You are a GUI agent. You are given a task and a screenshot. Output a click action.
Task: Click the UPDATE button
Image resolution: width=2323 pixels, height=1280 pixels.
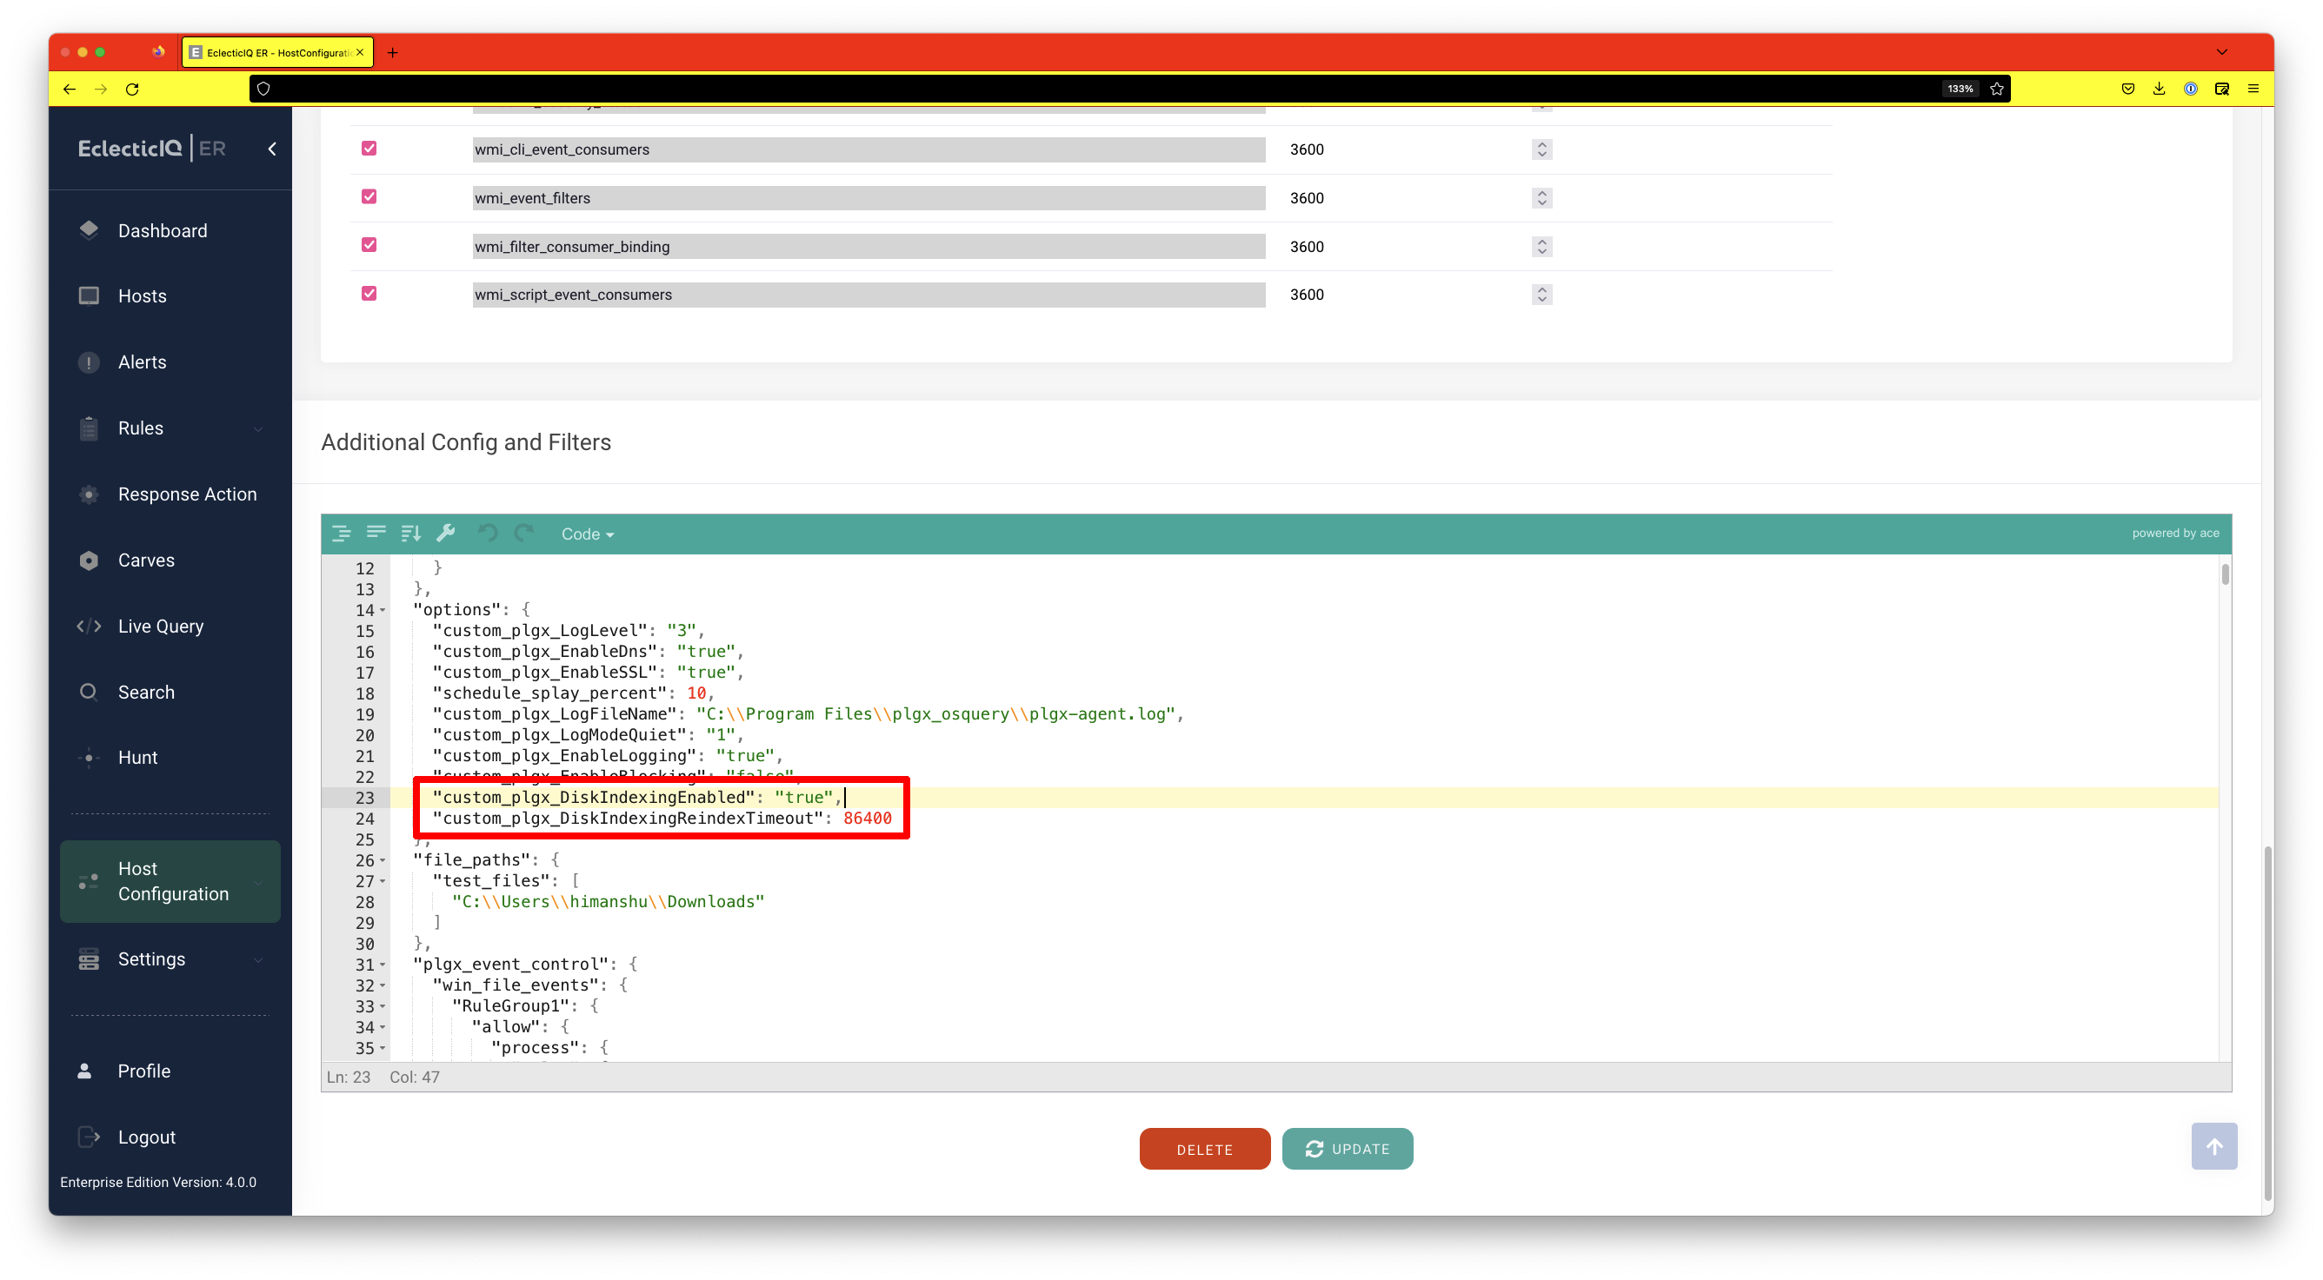tap(1348, 1149)
